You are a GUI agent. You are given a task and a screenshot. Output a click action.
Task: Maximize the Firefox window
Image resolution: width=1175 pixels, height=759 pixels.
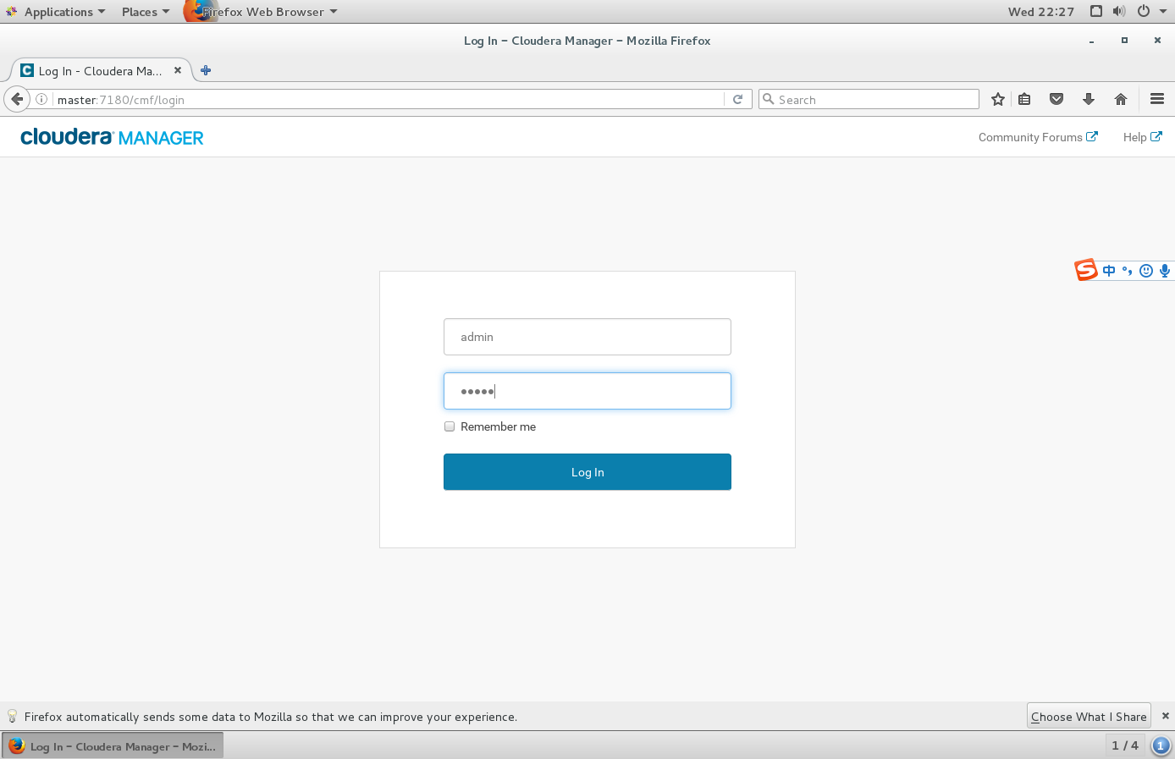pyautogui.click(x=1124, y=41)
